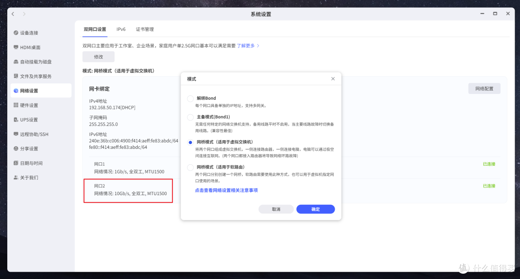Click 已连接 status for 网口2
Screen dimensions: 520x279
click(x=489, y=186)
